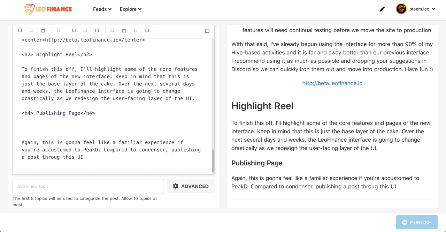Click the "<center>http://beta.leofinance.io</center>" editor line
Viewport: 446px width, 232px height.
click(x=83, y=40)
